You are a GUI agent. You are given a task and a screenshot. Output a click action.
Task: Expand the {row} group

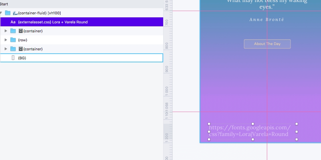pyautogui.click(x=6, y=40)
